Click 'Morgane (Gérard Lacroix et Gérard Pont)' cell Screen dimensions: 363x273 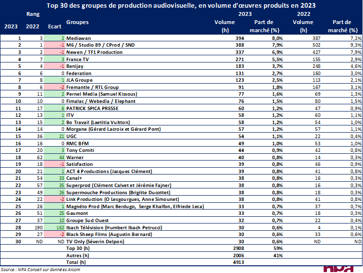click(x=113, y=129)
